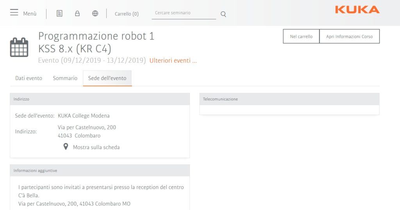Select the 41043 Colombaro text
This screenshot has width=400, height=210.
(79, 136)
